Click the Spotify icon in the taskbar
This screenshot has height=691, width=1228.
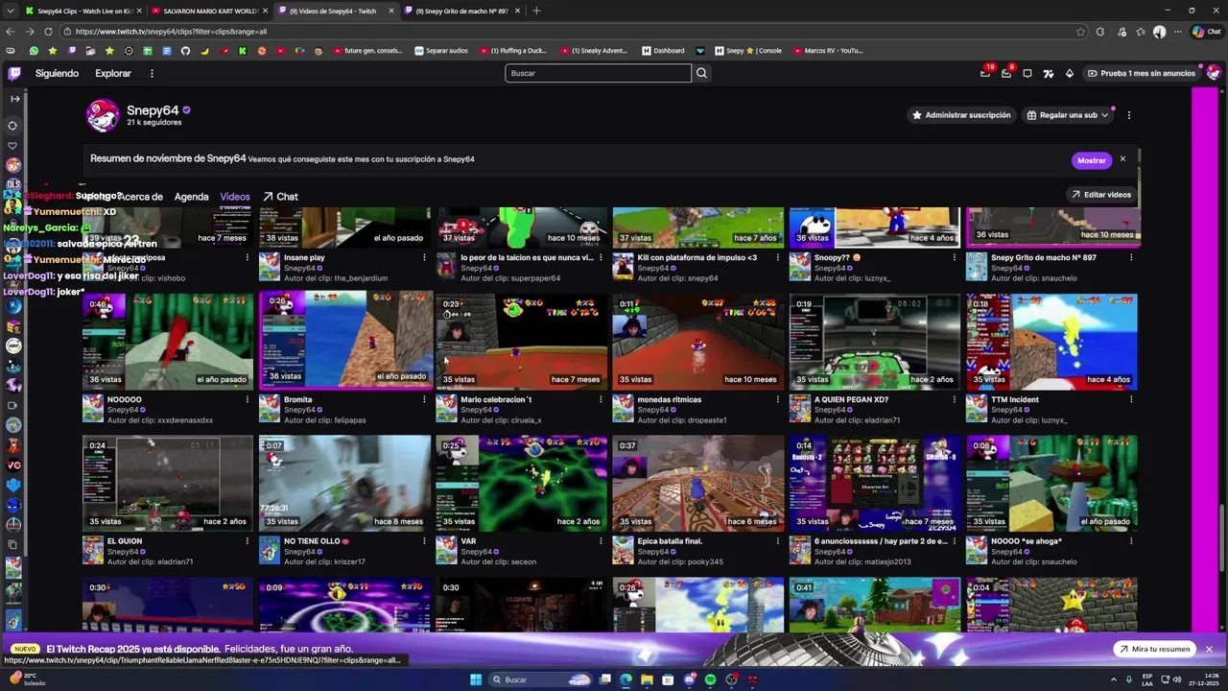click(x=710, y=679)
